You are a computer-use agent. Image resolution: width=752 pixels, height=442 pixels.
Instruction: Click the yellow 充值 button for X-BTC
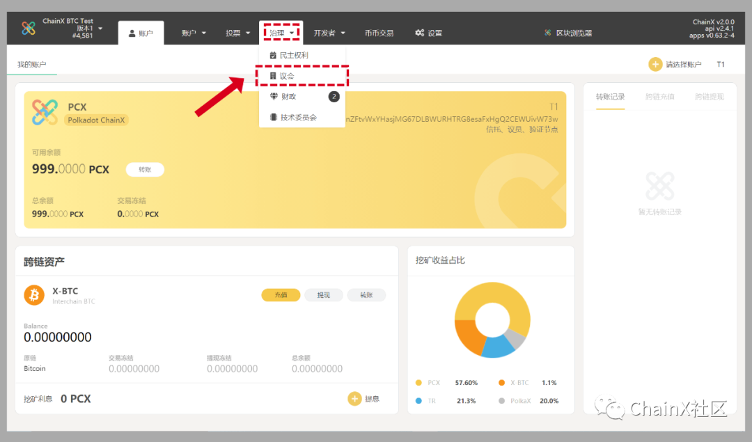pyautogui.click(x=281, y=295)
